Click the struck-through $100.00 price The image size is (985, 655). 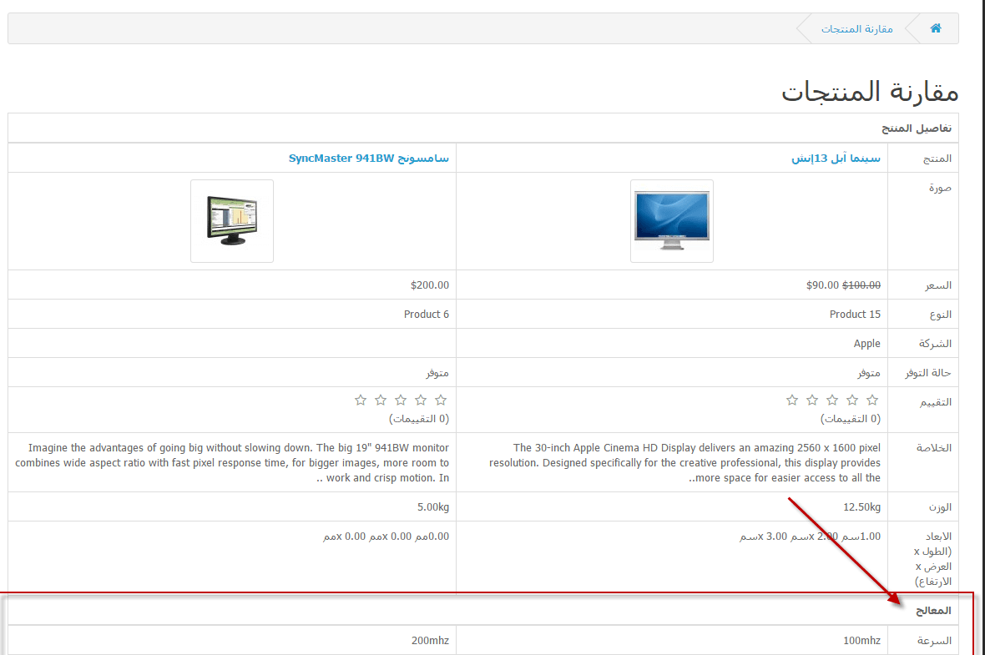click(861, 285)
